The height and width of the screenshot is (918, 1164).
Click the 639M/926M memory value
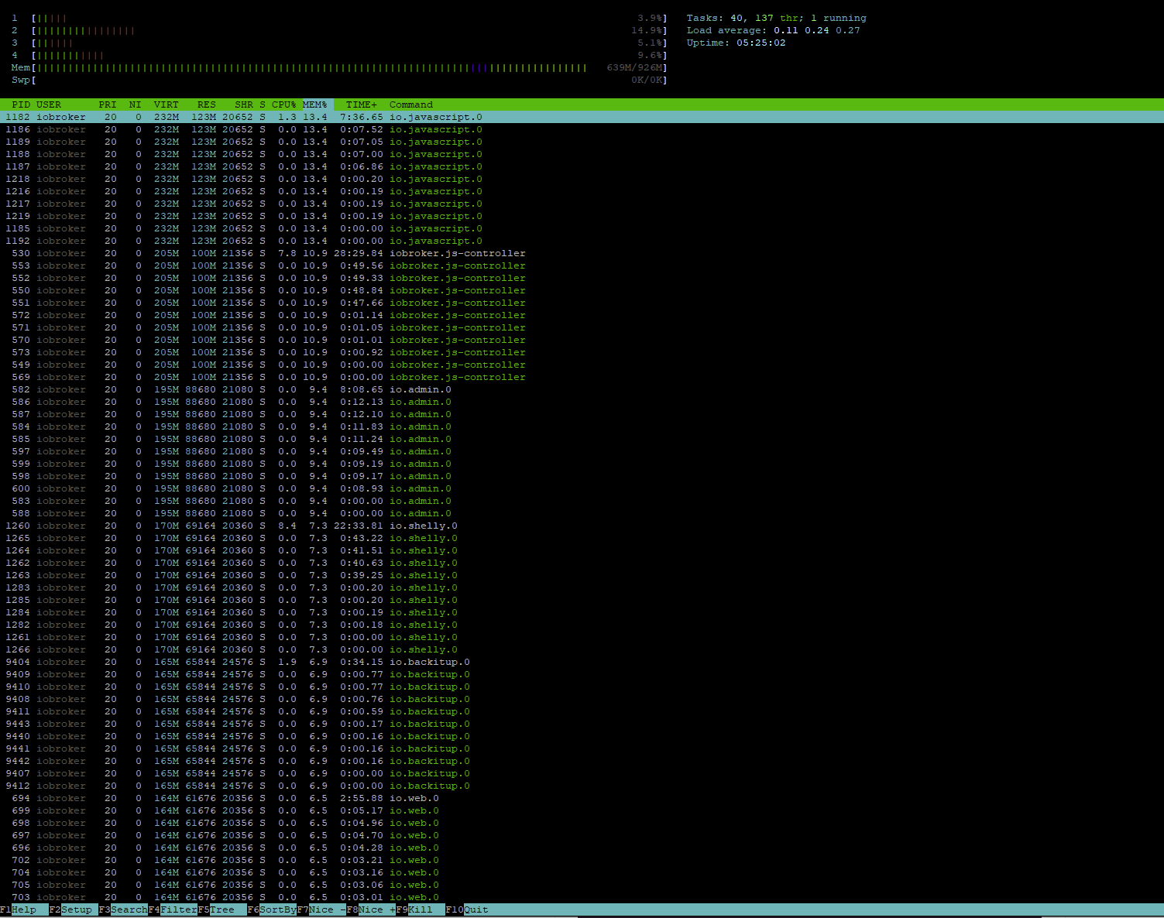click(x=634, y=67)
